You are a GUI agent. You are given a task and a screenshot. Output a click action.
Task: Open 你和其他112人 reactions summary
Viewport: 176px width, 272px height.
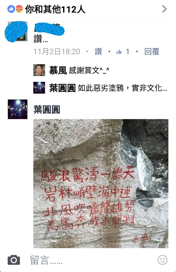coord(55,9)
